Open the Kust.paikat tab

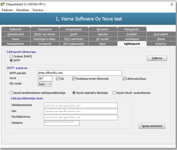[x=161, y=34]
